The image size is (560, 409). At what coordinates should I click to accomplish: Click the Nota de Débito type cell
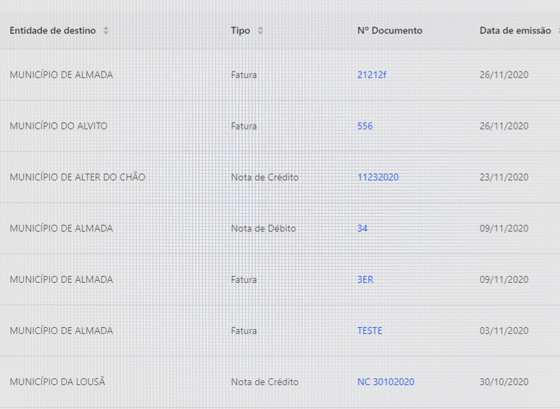pos(264,228)
